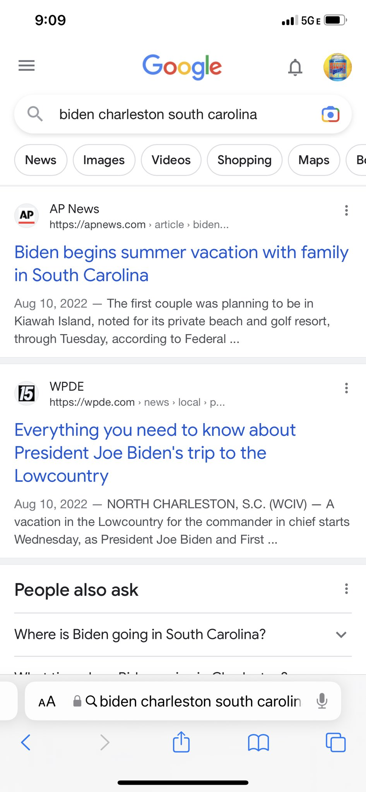
Task: Open People also ask options menu
Action: pyautogui.click(x=346, y=589)
